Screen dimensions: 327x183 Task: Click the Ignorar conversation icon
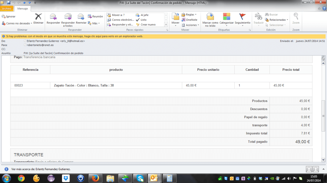(x=4, y=16)
